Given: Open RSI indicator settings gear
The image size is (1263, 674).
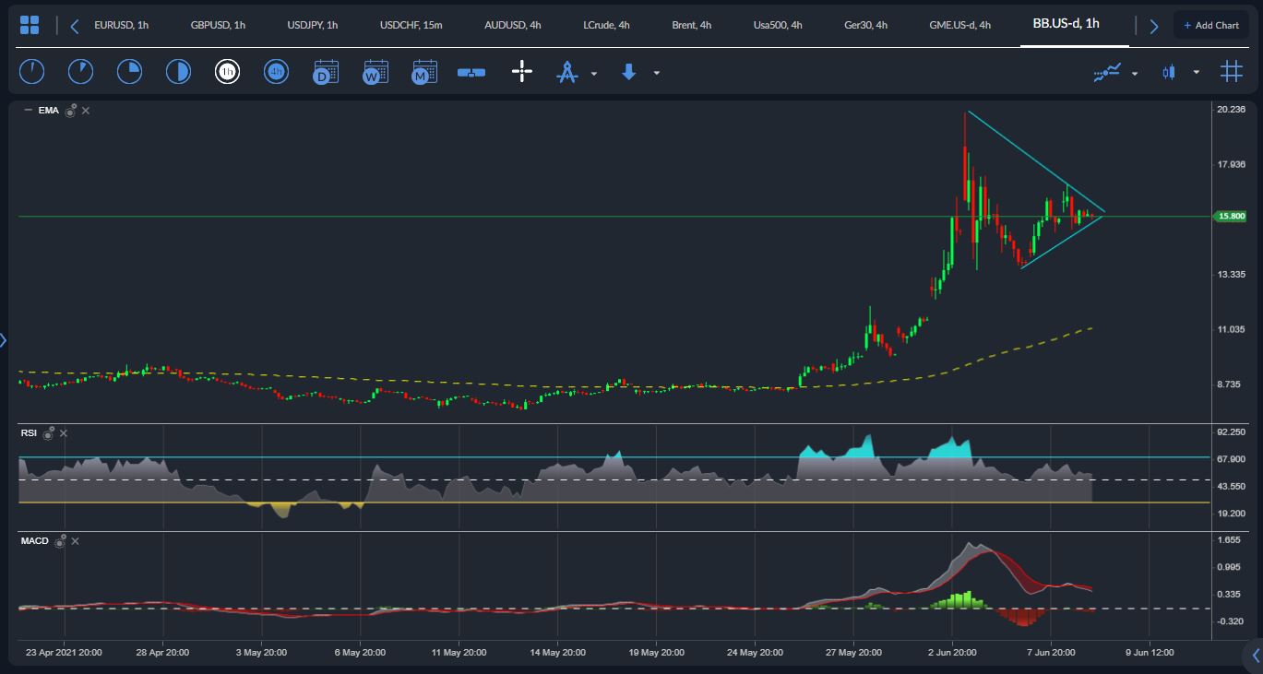Looking at the screenshot, I should (x=48, y=432).
